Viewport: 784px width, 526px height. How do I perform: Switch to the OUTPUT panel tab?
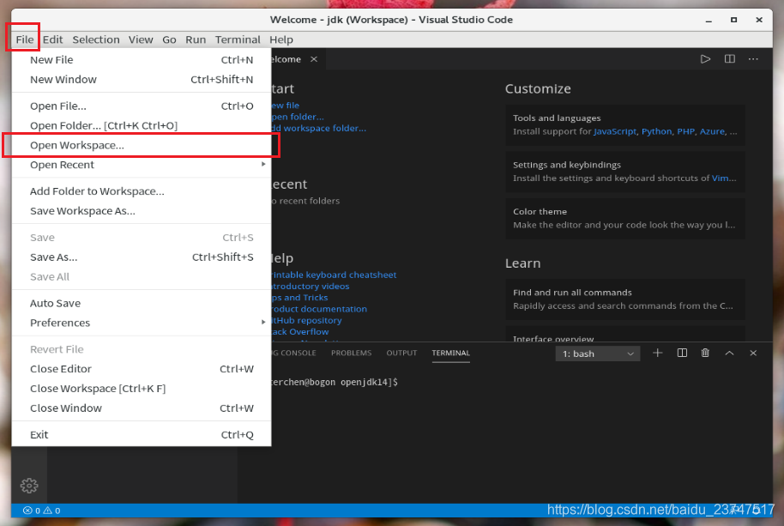click(x=401, y=353)
